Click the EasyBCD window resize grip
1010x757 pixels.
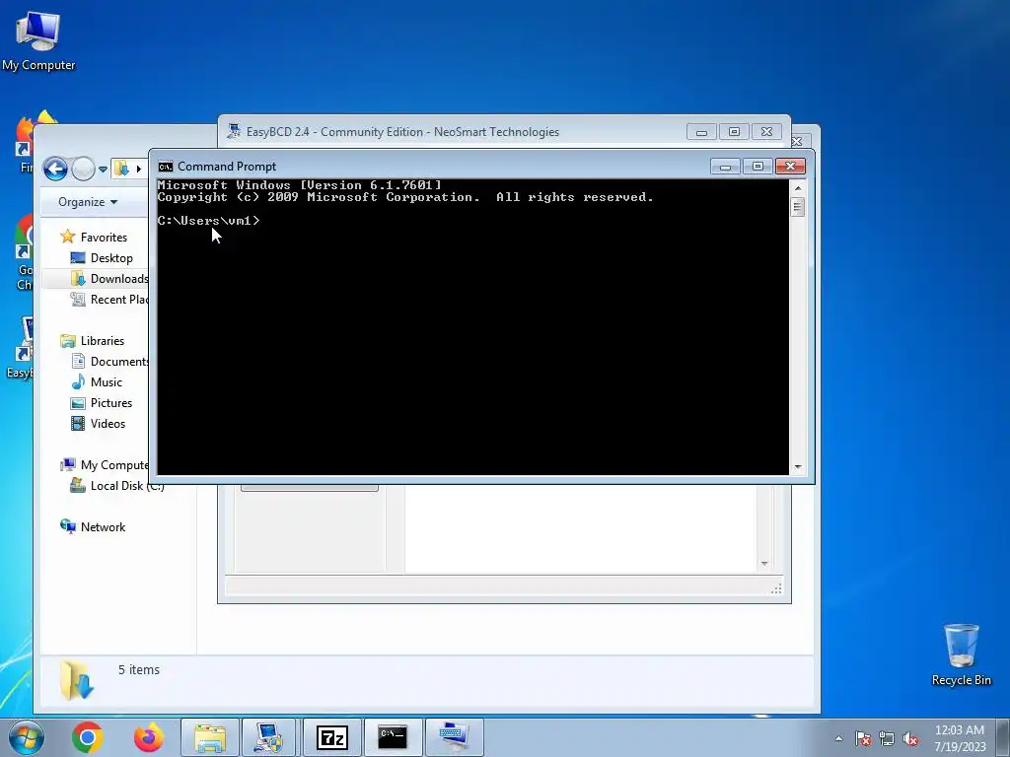click(776, 588)
